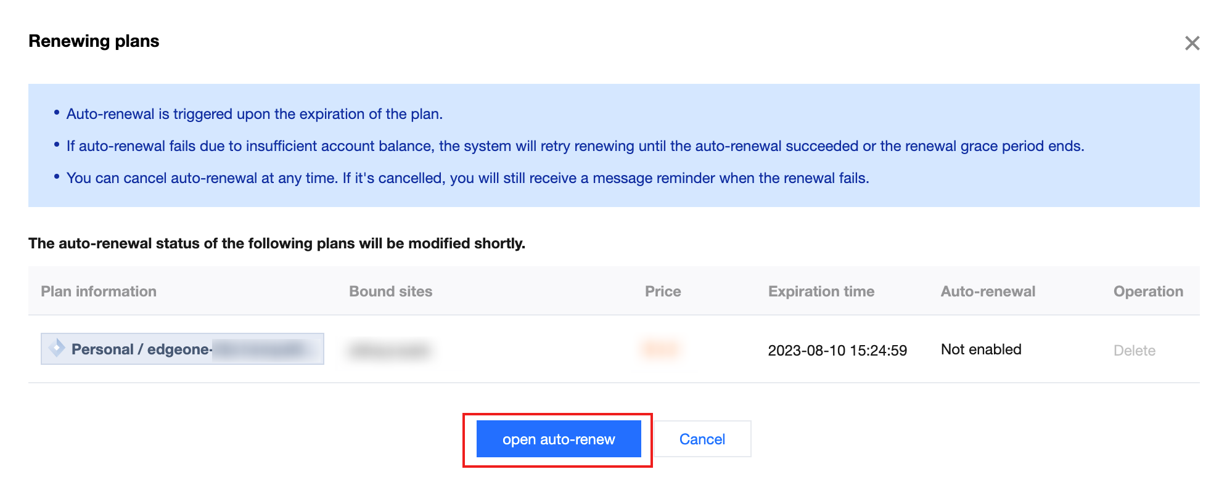1227x477 pixels.
Task: Click the Operation column header
Action: [1148, 291]
